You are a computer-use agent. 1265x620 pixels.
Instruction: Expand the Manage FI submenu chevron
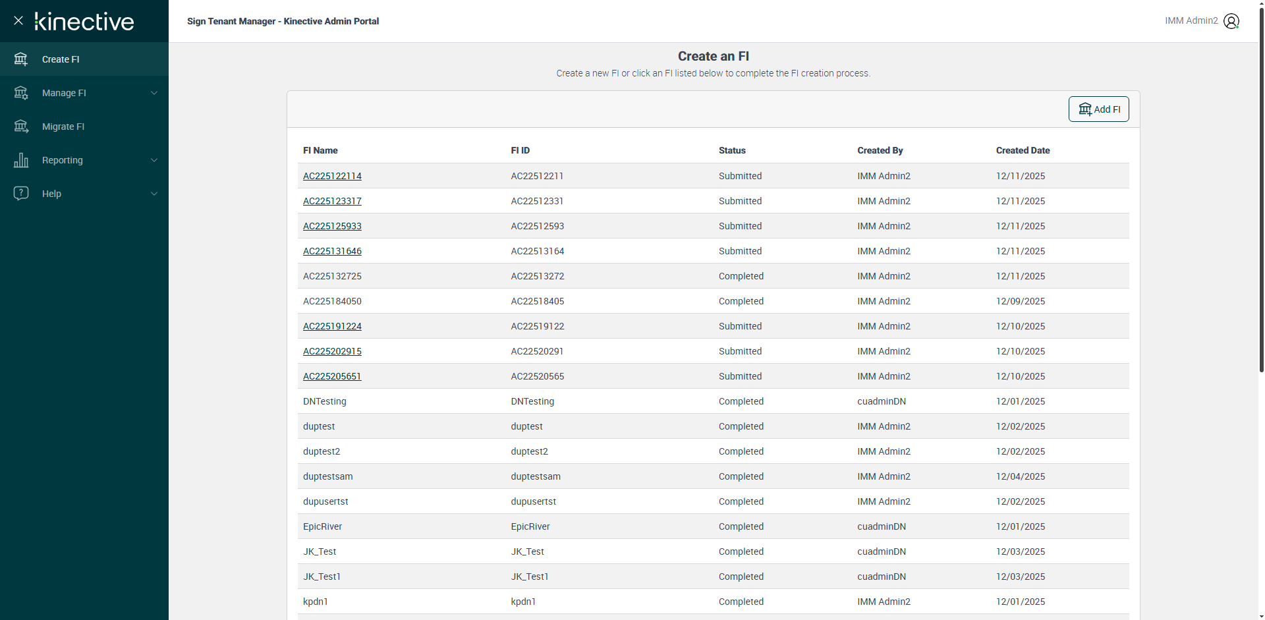(154, 93)
